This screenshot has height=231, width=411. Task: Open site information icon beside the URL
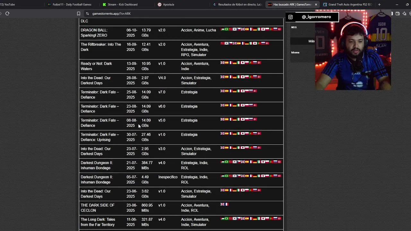point(87,13)
